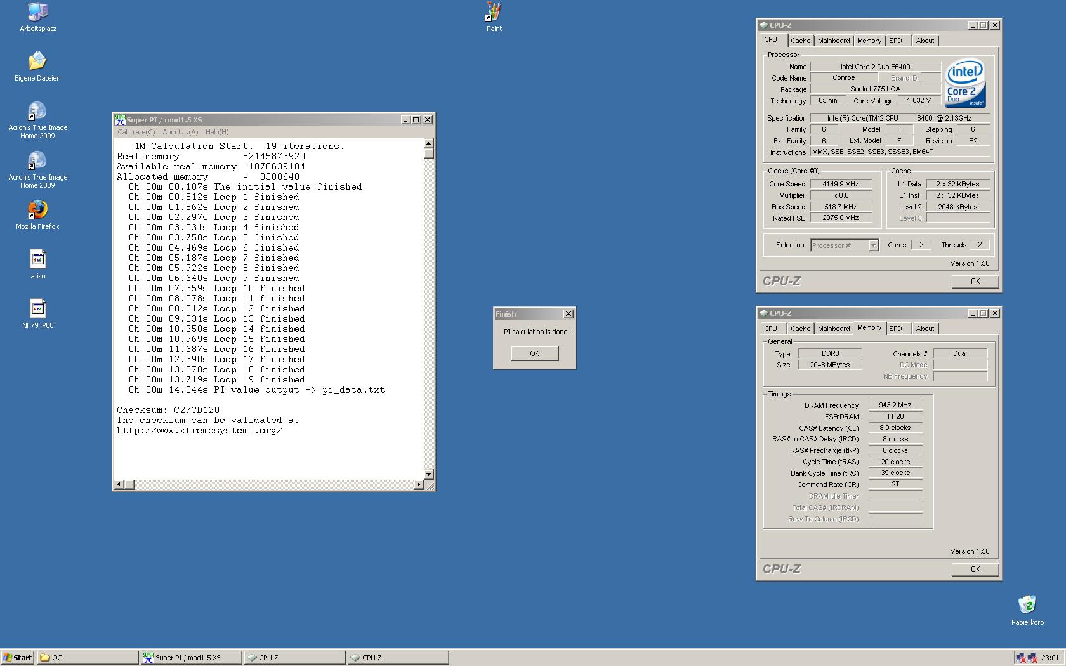Click Super PI vertical scrollbar up arrow
Image resolution: width=1066 pixels, height=666 pixels.
[428, 143]
